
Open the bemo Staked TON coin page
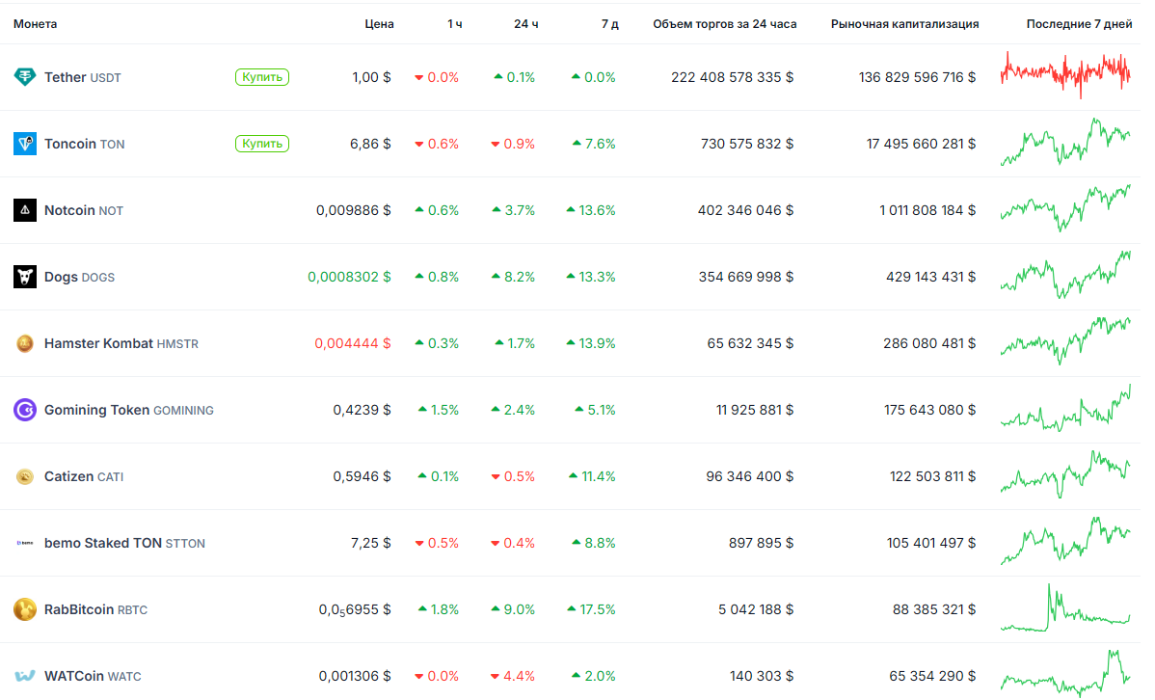[124, 543]
